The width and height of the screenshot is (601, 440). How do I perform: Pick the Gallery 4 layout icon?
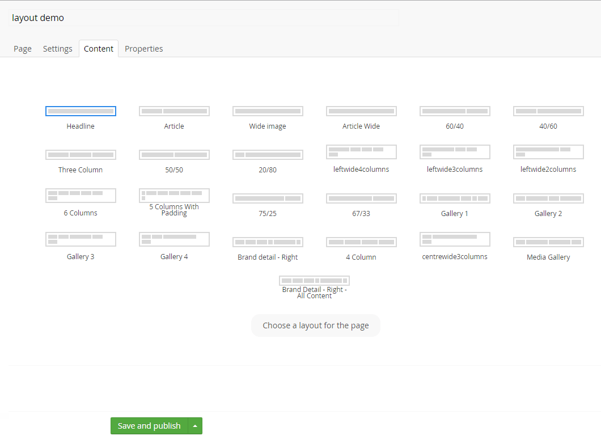click(174, 239)
